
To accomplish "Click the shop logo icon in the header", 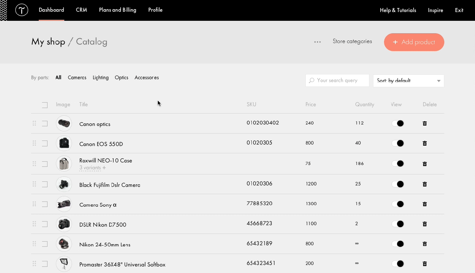I will [x=22, y=10].
